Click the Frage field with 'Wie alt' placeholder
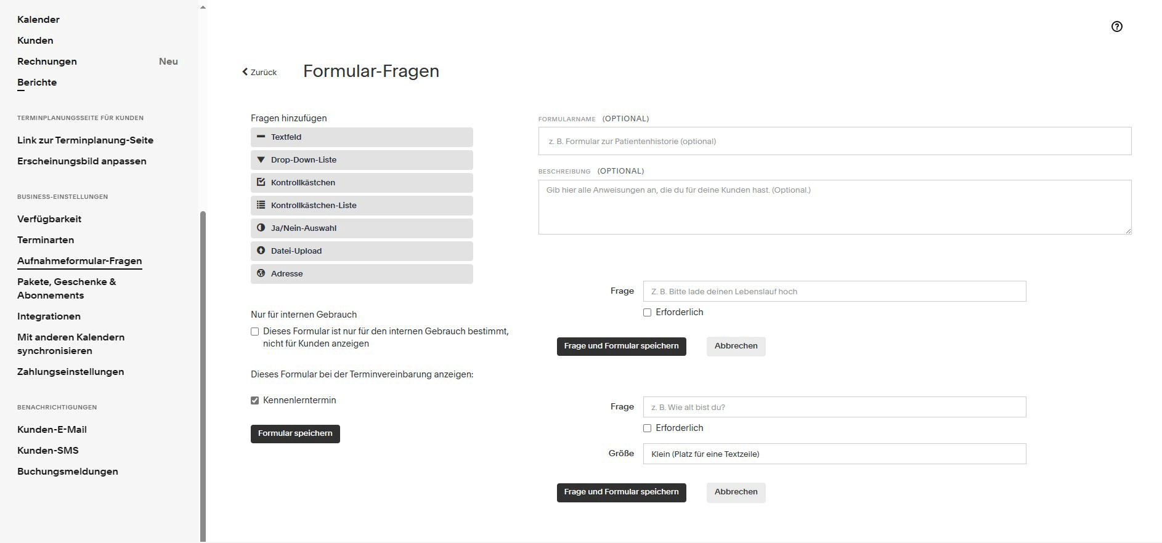The height and width of the screenshot is (543, 1162). [x=834, y=407]
